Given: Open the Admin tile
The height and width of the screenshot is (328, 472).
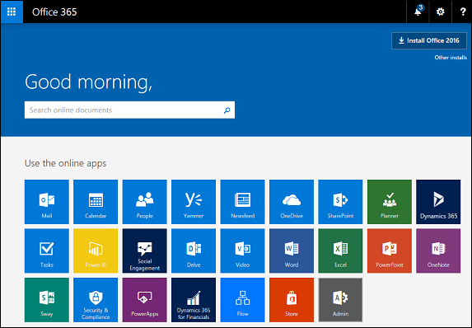Looking at the screenshot, I should (x=340, y=300).
